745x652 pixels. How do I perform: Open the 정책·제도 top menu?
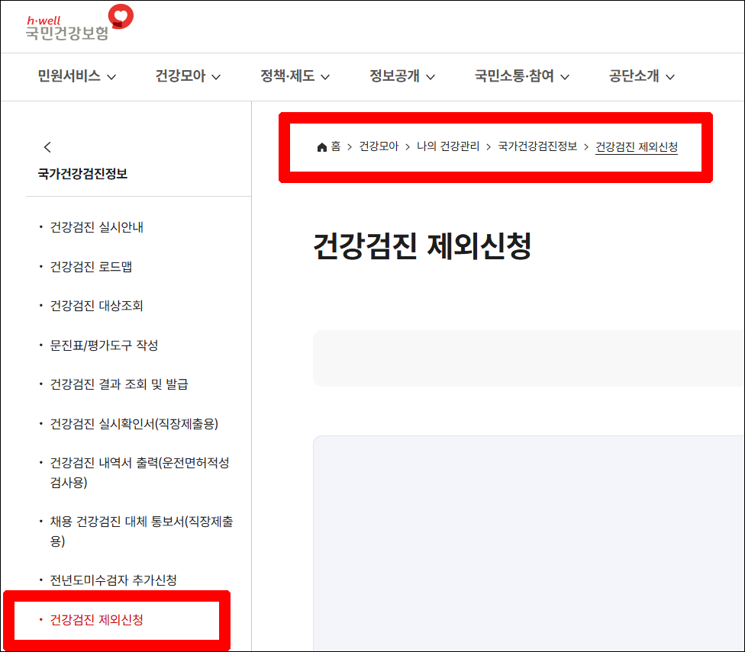pos(288,76)
